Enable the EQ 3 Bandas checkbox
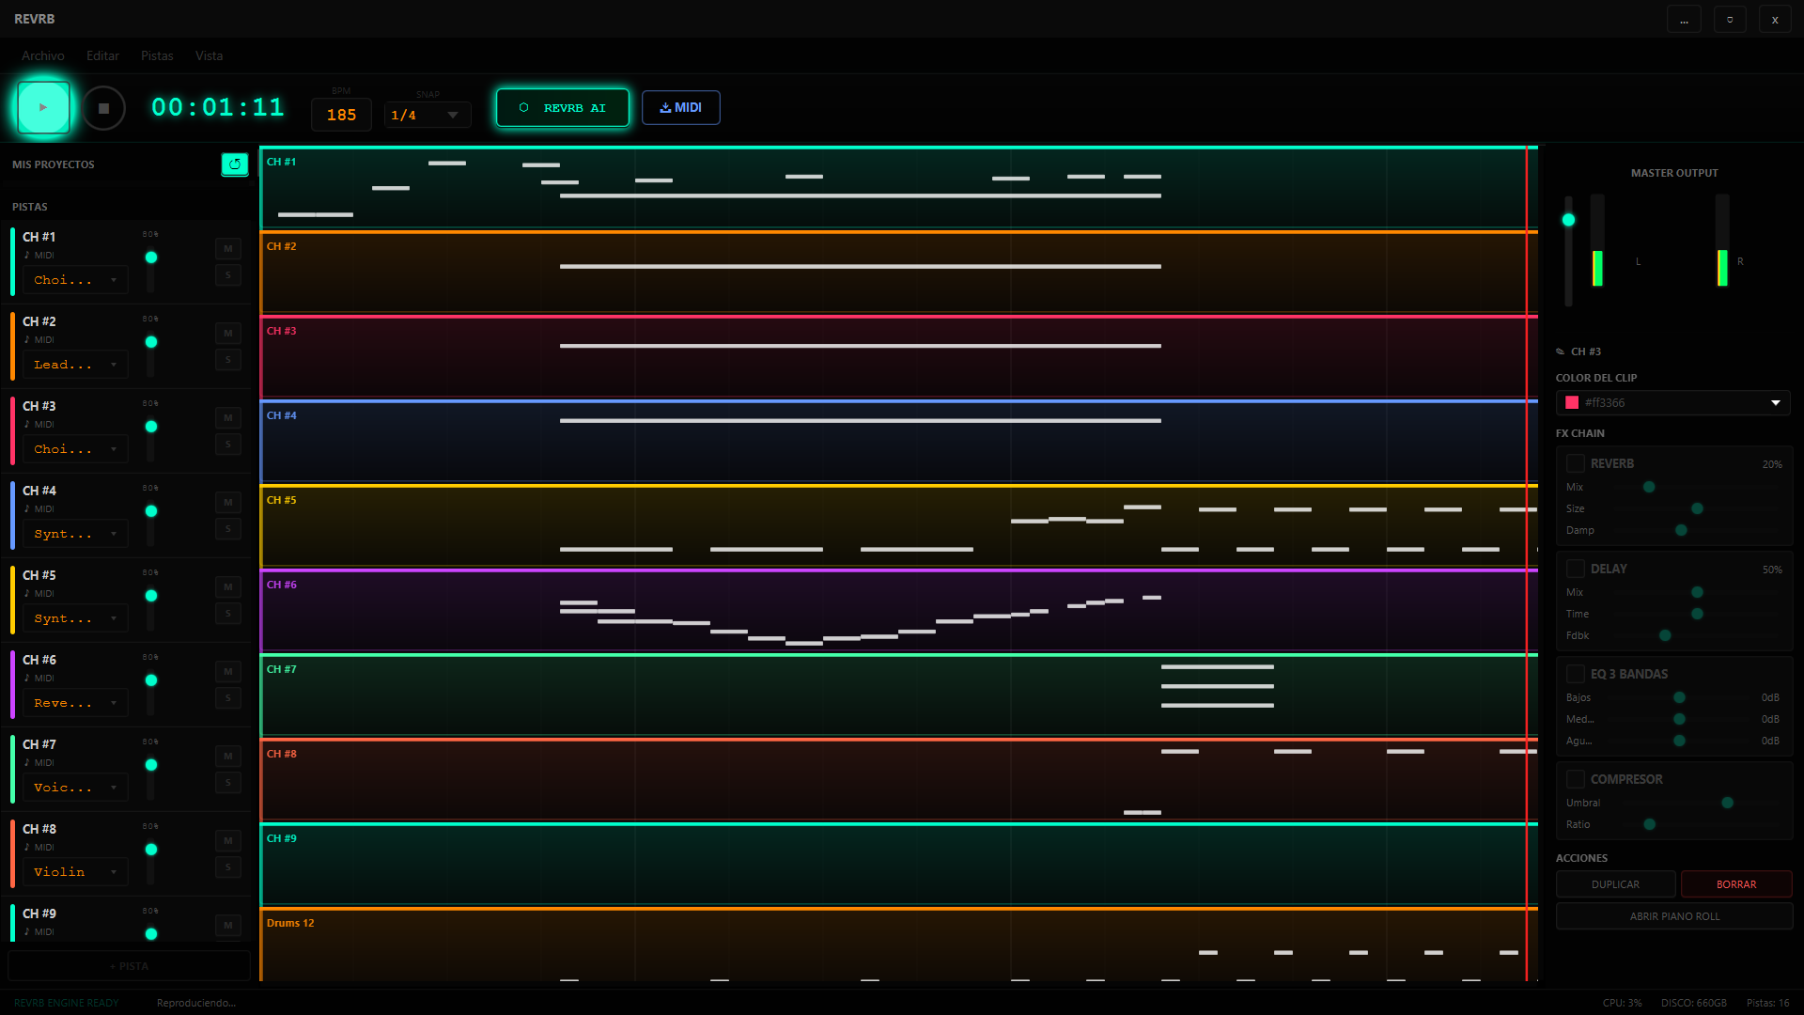The width and height of the screenshot is (1804, 1015). pos(1576,674)
